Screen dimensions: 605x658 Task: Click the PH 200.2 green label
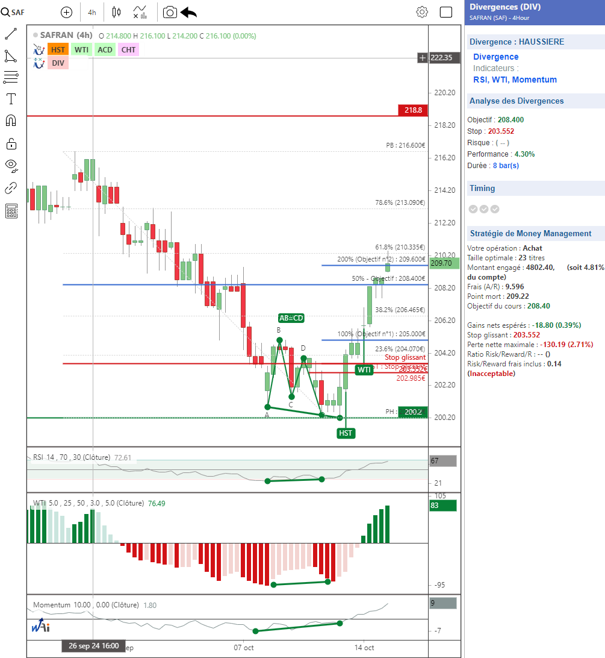tap(412, 412)
